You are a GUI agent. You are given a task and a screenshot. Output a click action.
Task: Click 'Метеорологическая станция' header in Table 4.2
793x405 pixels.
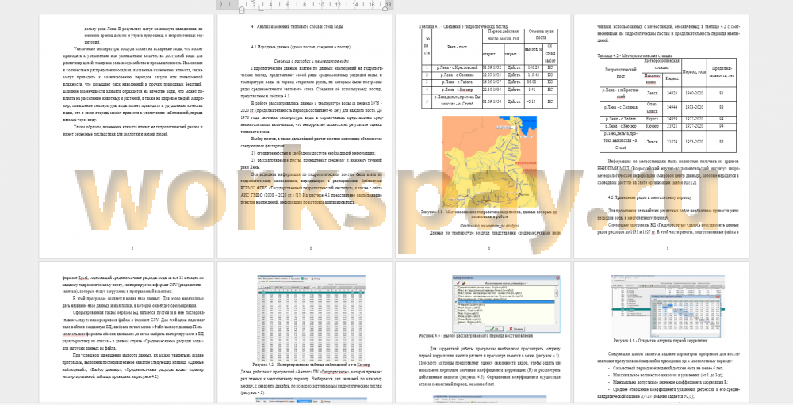point(661,64)
